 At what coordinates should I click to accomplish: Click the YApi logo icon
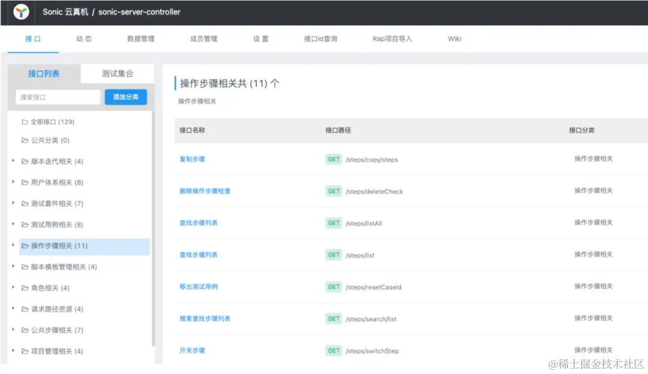(21, 12)
